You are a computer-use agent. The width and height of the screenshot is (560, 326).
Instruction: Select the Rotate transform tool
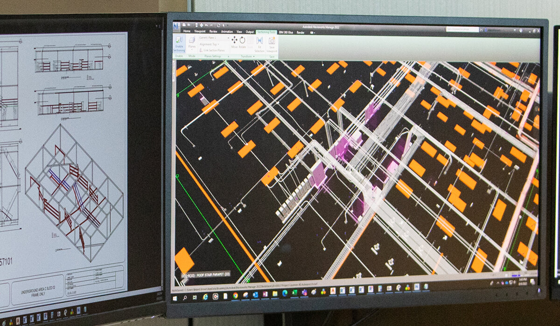point(242,42)
